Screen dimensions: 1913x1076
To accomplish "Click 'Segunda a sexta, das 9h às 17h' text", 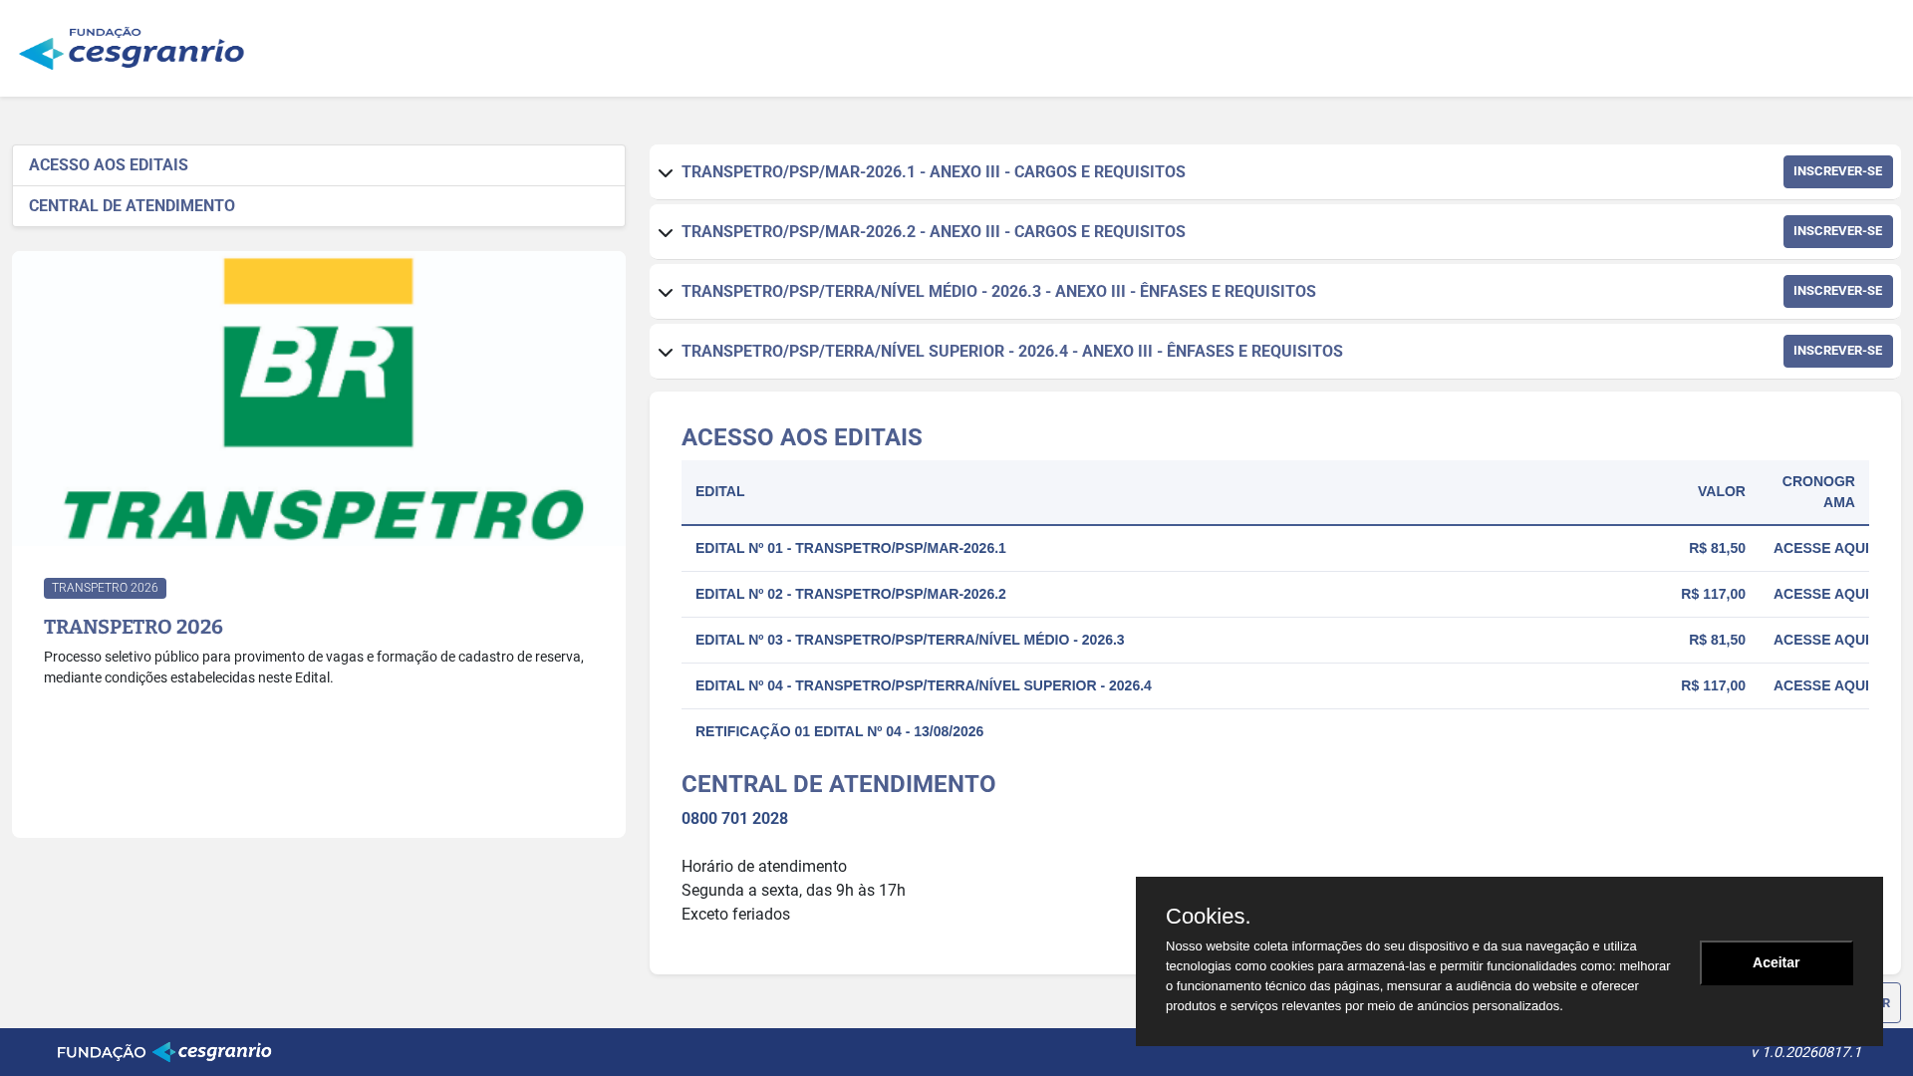I will point(793,891).
